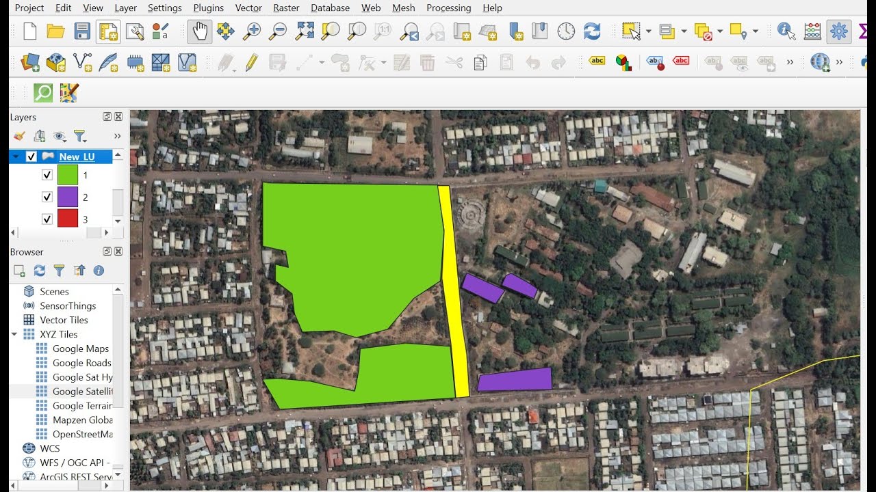Open Select by Location dropdown arrow
This screenshot has height=492, width=876.
point(756,31)
